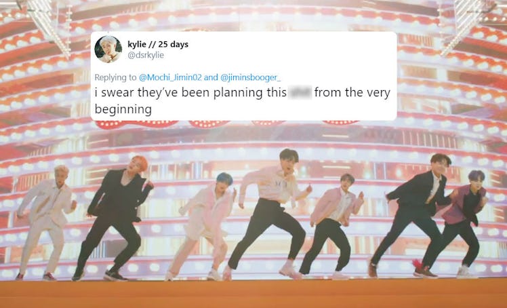Click the red sneaker of the maroon-jacket dancer
This screenshot has height=308, width=507.
[x=424, y=270]
